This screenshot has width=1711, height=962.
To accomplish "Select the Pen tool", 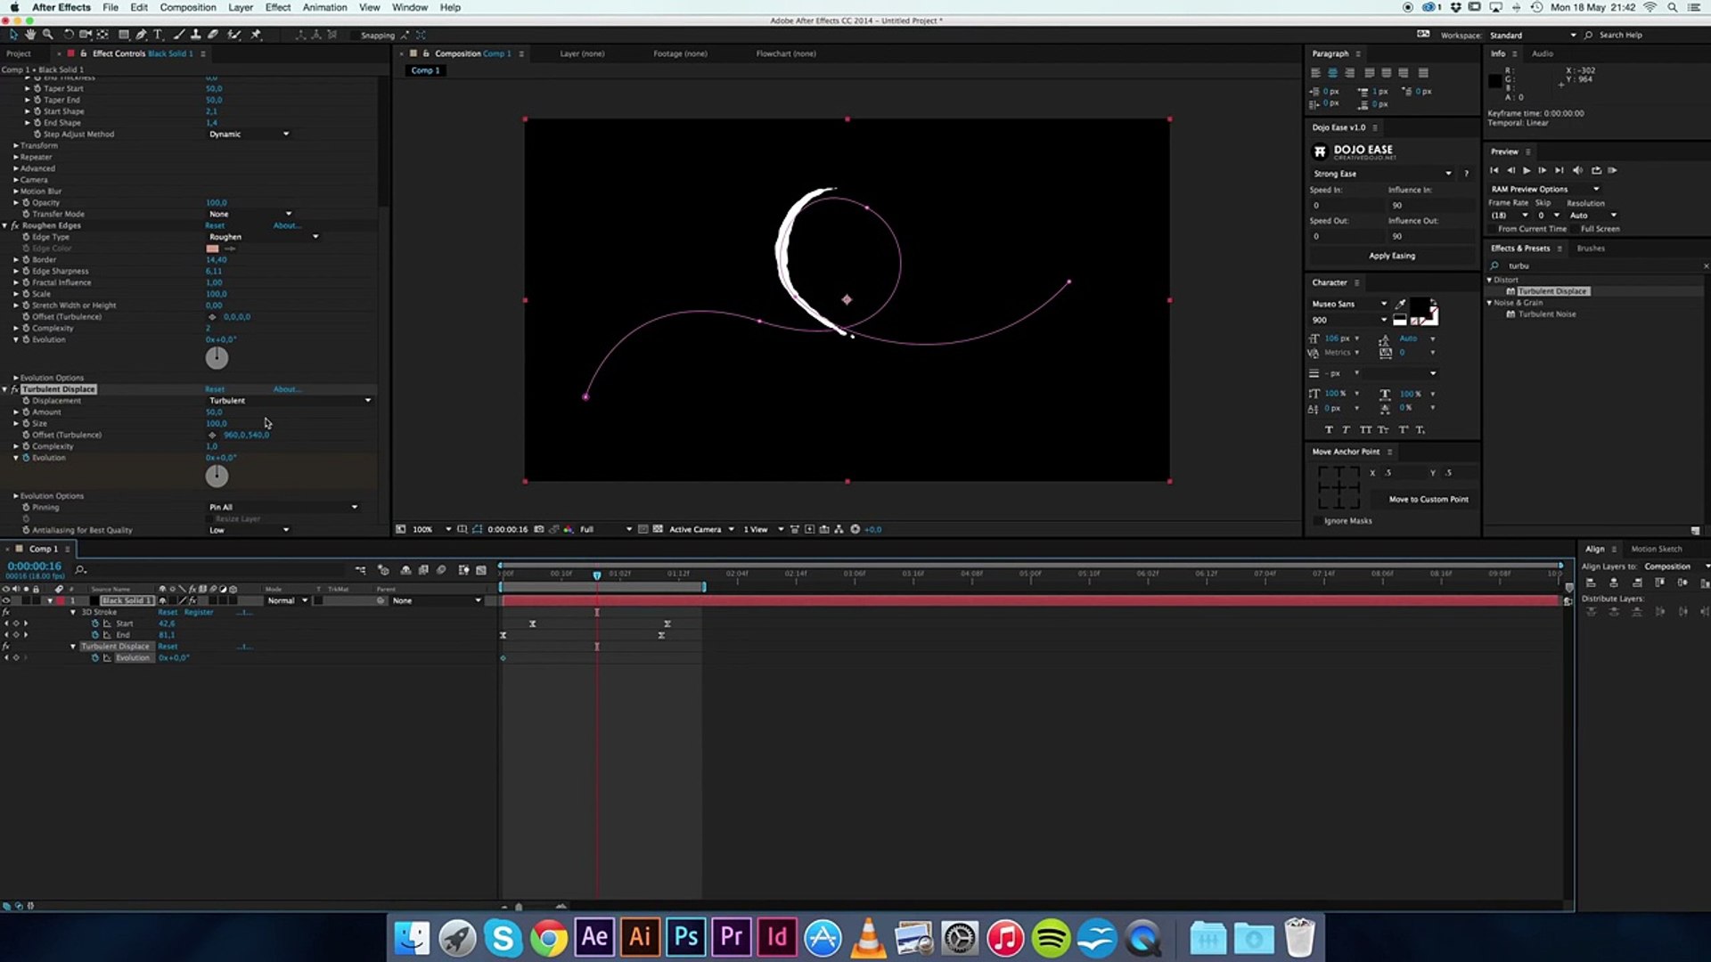I will click(141, 35).
